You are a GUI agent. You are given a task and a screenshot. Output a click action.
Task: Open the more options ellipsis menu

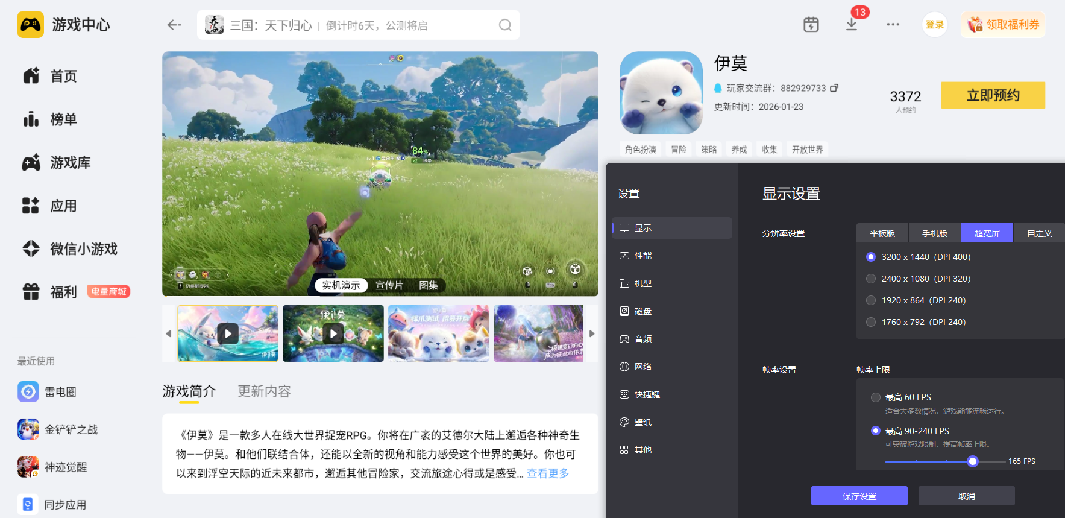point(893,25)
